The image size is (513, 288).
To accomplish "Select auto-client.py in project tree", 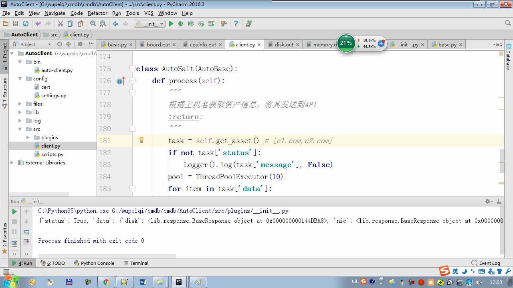I will point(57,70).
